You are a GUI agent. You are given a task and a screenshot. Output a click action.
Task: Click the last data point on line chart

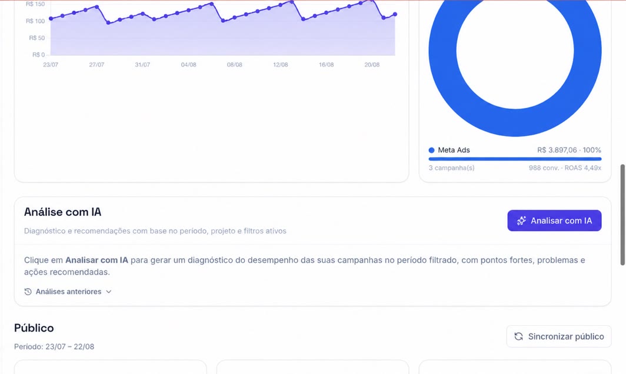click(395, 14)
